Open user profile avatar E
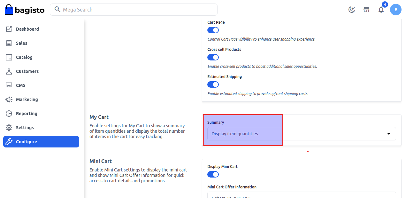Viewport: 406px width, 198px height. click(396, 10)
